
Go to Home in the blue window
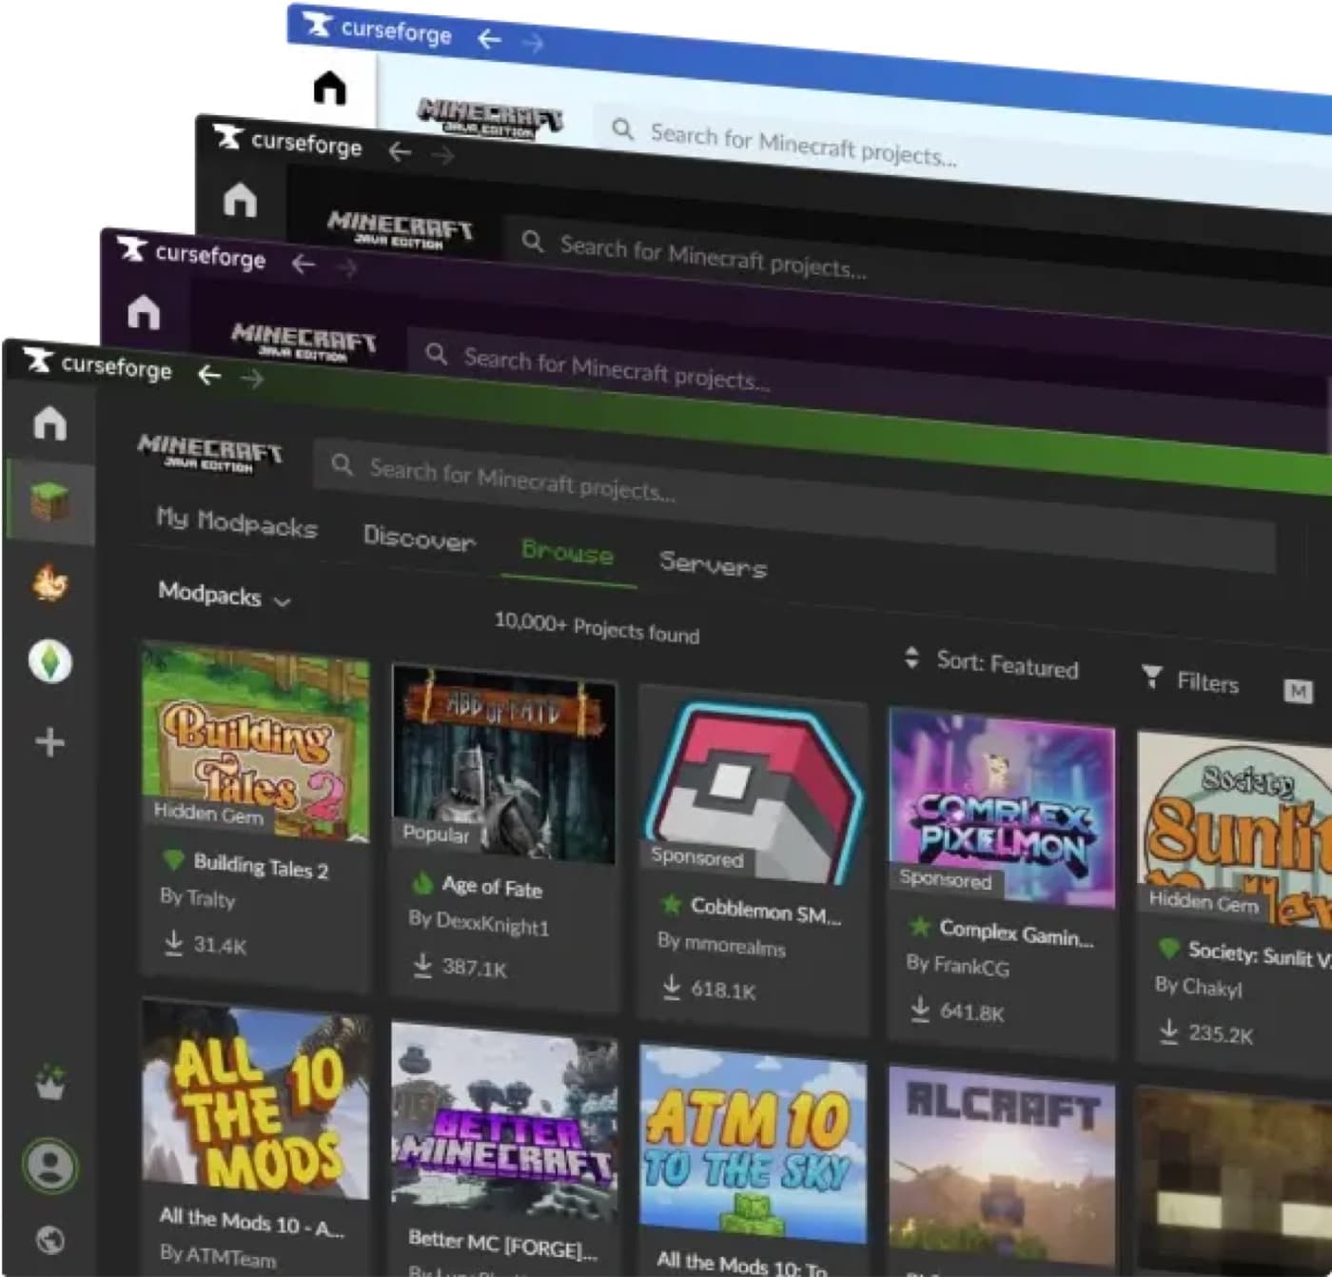click(x=330, y=88)
